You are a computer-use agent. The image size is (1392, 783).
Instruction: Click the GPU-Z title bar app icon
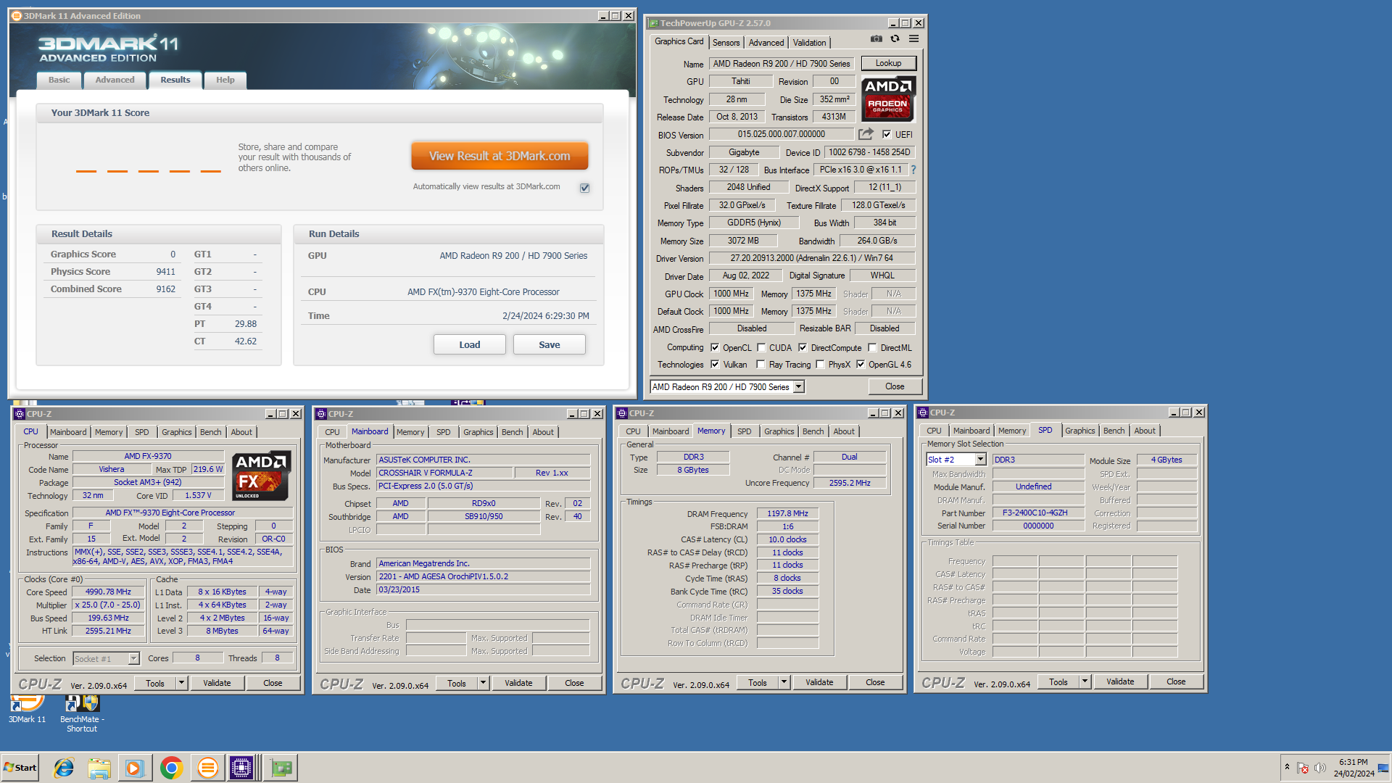coord(653,23)
